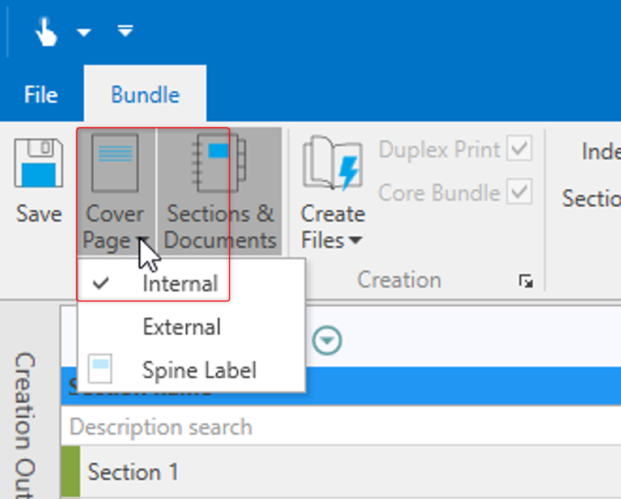This screenshot has height=499, width=621.
Task: Choose External from the Cover Page menu
Action: 181,327
